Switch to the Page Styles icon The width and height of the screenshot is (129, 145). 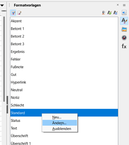pos(20,13)
